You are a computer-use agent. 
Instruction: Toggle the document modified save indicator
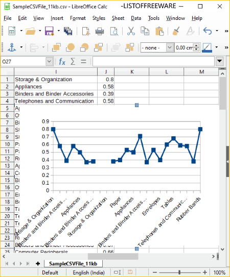(x=130, y=272)
